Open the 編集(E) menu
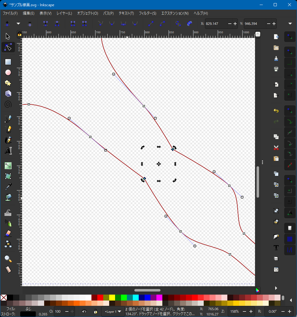Screen dimensions: 297x317 (x=29, y=13)
